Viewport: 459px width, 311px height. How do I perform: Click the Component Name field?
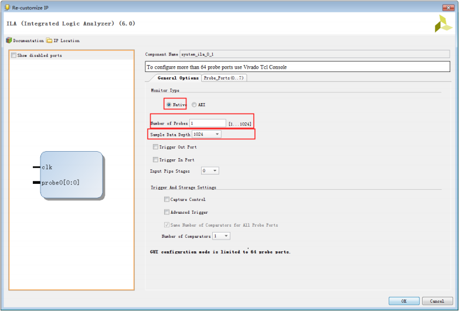click(x=315, y=54)
